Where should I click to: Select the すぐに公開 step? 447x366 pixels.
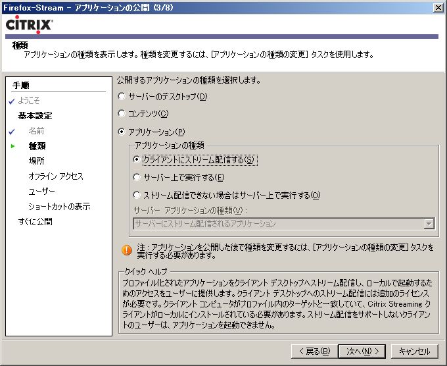pos(35,221)
